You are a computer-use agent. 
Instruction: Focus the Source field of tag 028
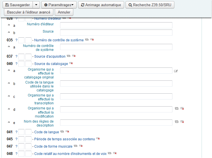click(116, 33)
